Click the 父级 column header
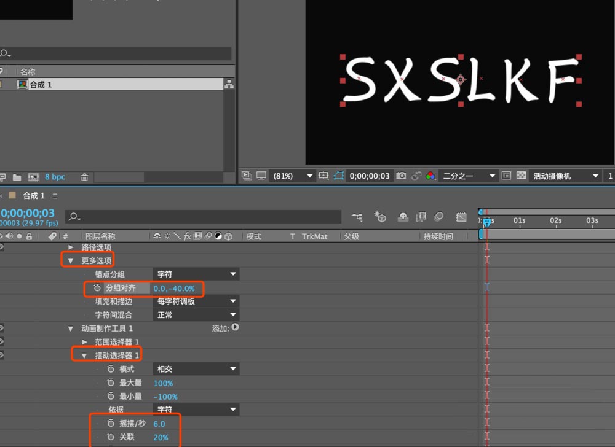Image resolution: width=615 pixels, height=447 pixels. click(351, 236)
